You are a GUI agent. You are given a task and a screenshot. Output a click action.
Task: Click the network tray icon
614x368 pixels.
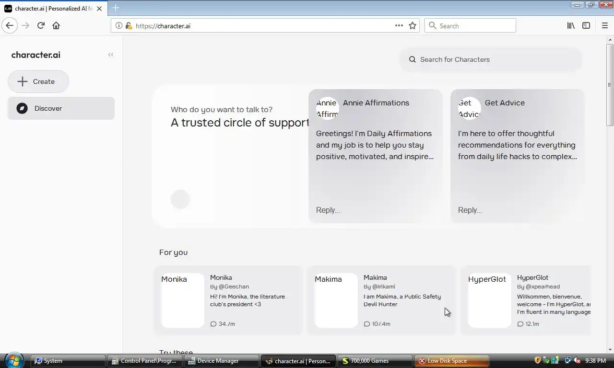click(568, 360)
